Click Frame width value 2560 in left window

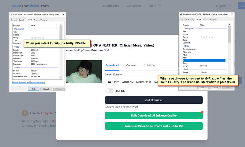coord(33,53)
